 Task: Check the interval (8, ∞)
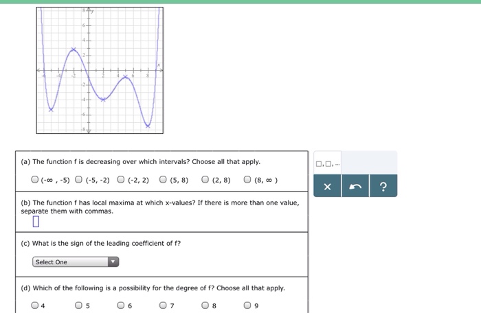click(x=247, y=179)
